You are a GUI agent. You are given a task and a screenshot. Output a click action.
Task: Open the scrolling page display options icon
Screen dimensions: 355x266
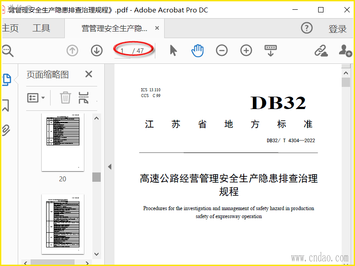pyautogui.click(x=271, y=51)
